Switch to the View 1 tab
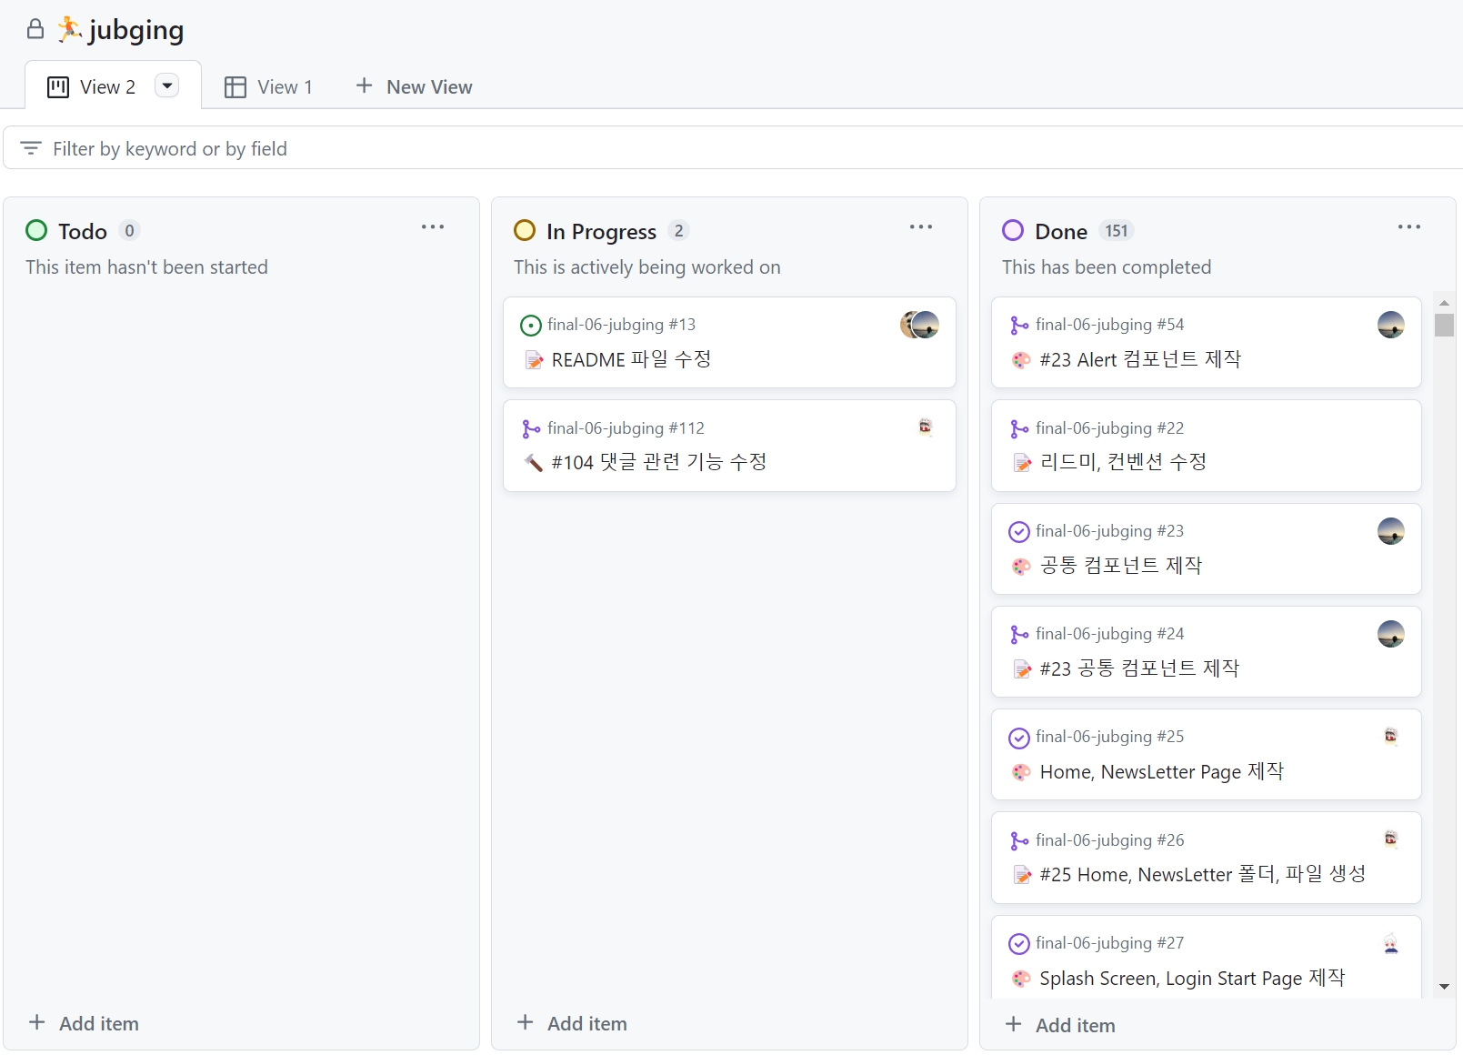The width and height of the screenshot is (1463, 1055). coord(269,86)
